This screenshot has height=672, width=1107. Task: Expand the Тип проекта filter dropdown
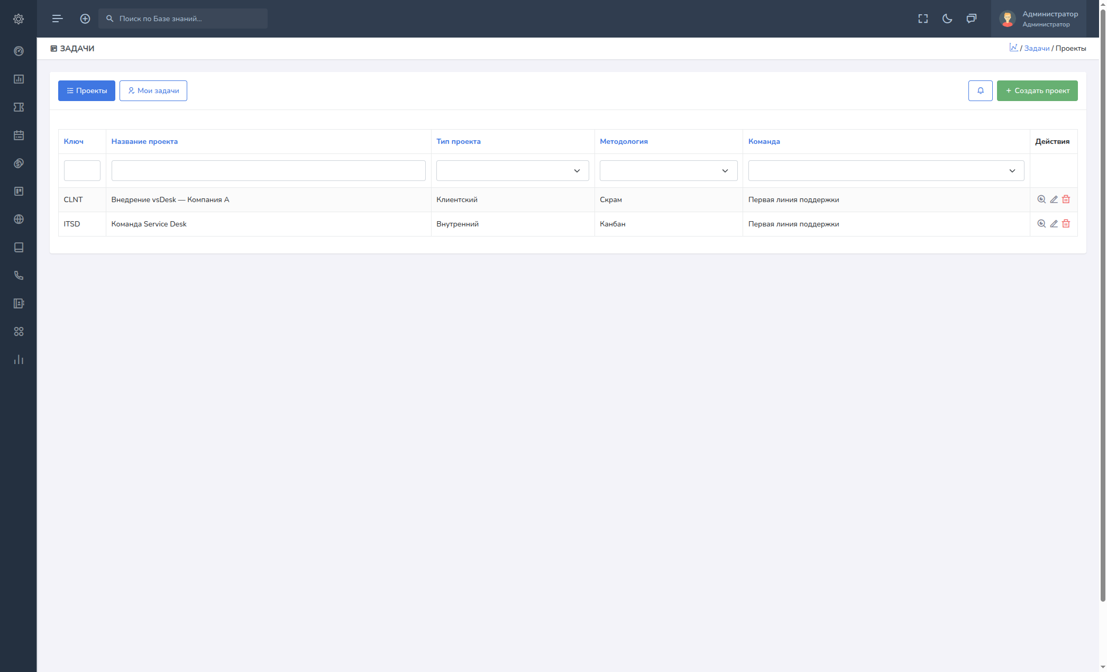[512, 171]
